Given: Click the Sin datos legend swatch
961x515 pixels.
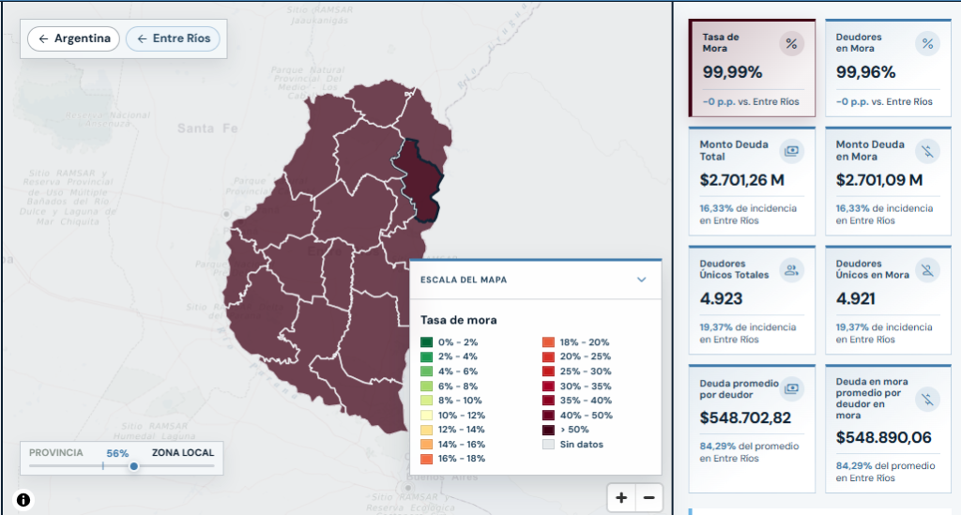Looking at the screenshot, I should click(548, 445).
